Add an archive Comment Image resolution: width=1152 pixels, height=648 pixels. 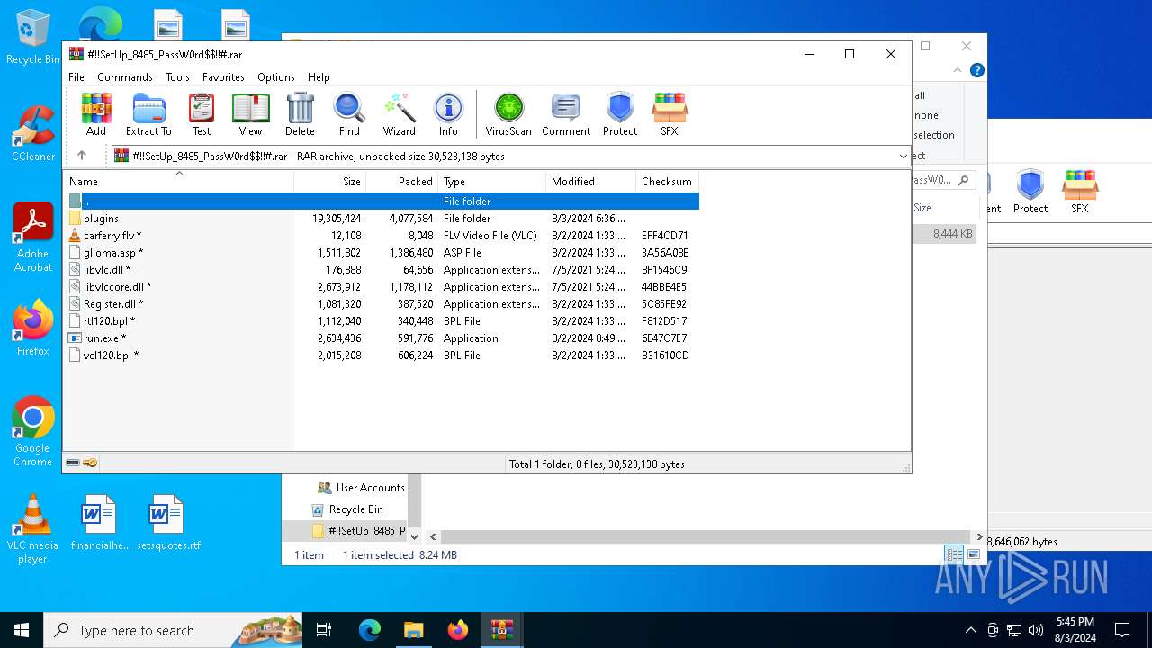point(566,114)
